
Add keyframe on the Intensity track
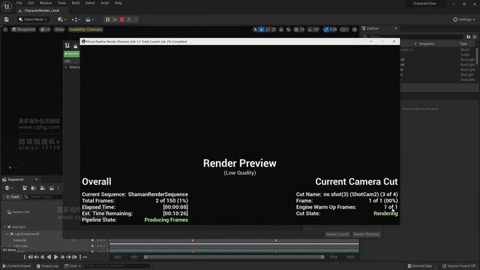tap(92, 240)
